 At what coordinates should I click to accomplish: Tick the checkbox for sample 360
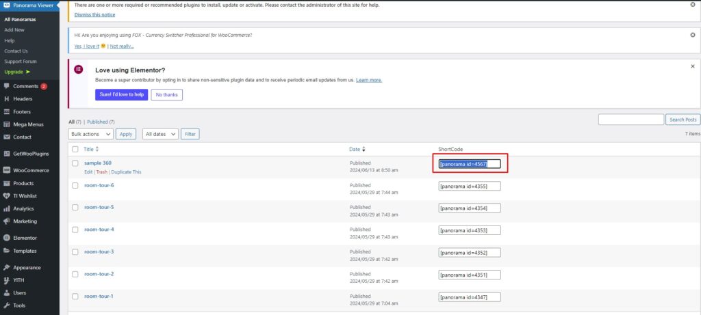click(x=75, y=163)
